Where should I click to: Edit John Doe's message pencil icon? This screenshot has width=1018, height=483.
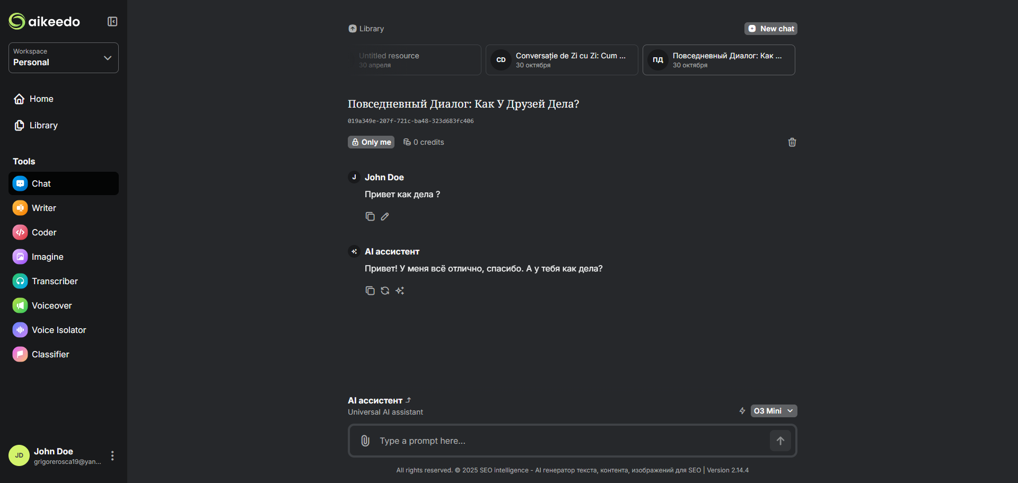point(385,216)
